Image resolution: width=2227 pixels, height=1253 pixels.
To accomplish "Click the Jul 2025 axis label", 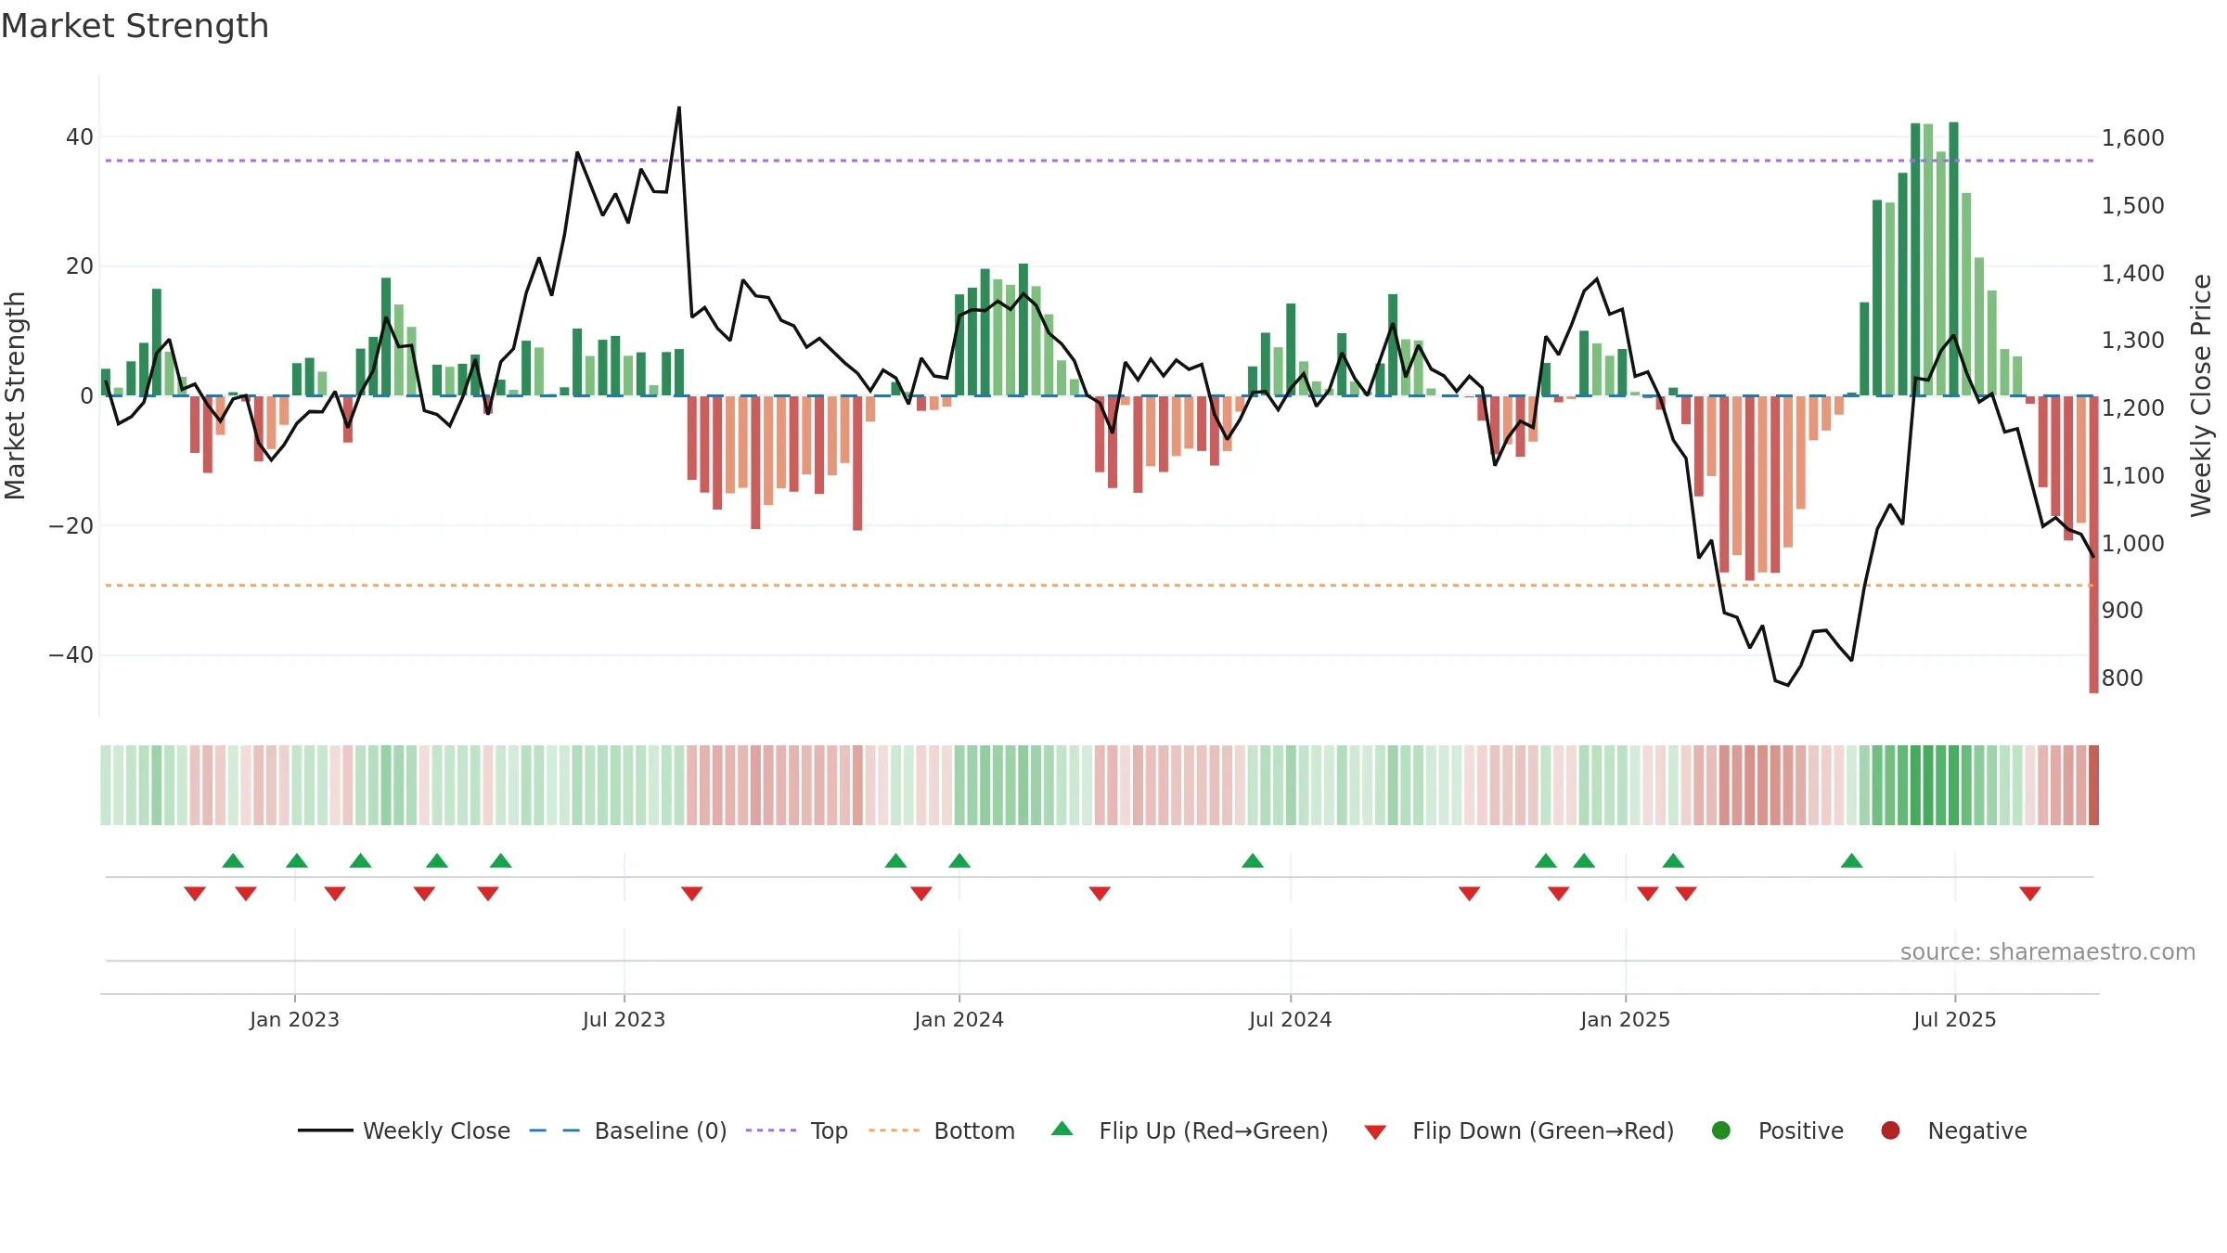I will pos(1954,1019).
